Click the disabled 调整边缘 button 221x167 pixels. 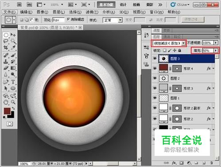(x=193, y=19)
